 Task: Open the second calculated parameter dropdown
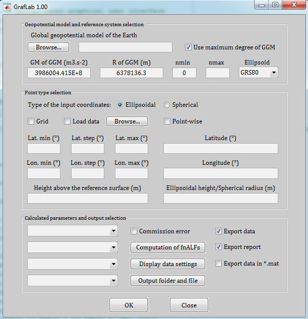click(x=73, y=247)
